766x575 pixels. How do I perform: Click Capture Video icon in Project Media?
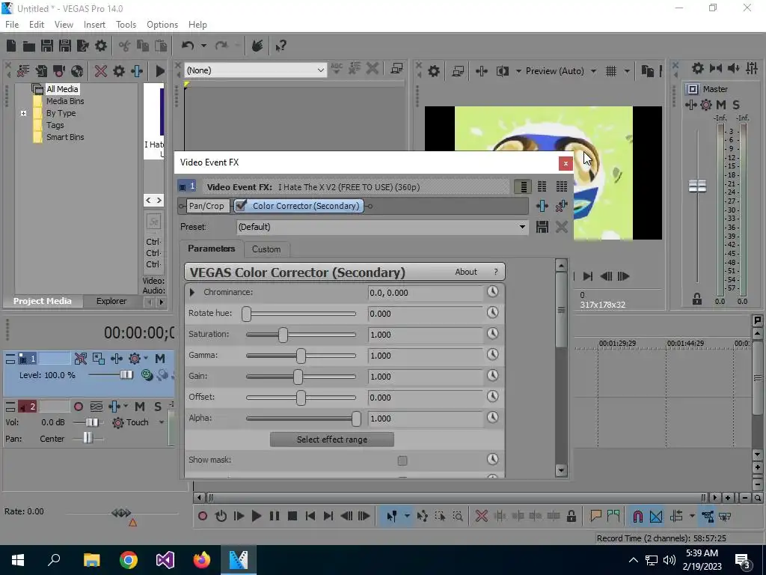(x=59, y=71)
